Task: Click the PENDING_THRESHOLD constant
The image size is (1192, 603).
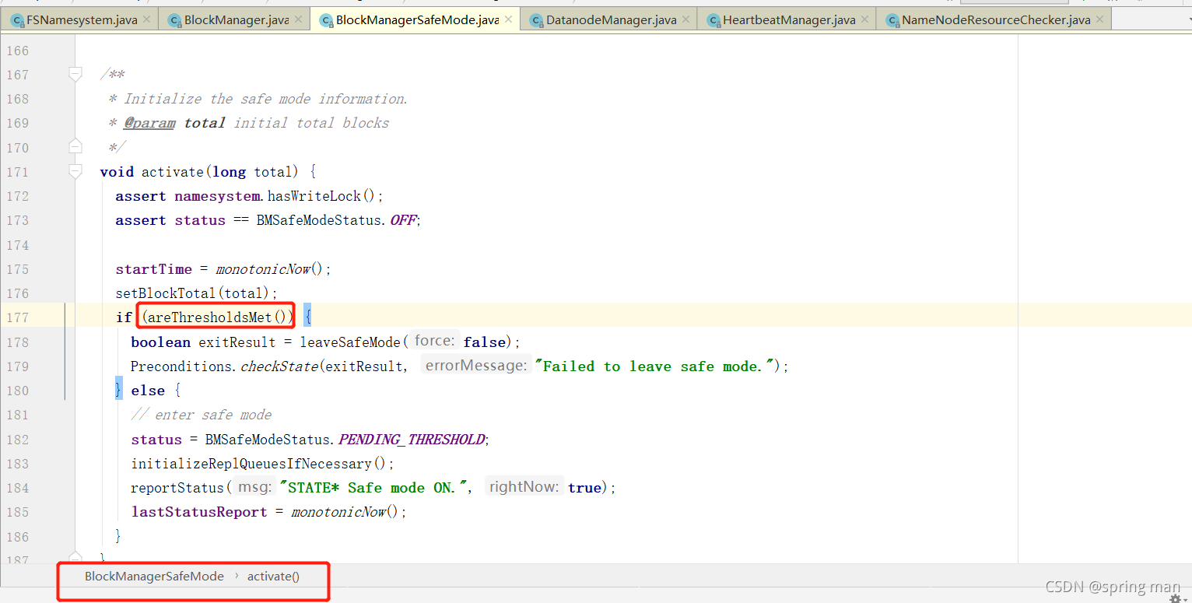Action: (x=412, y=440)
